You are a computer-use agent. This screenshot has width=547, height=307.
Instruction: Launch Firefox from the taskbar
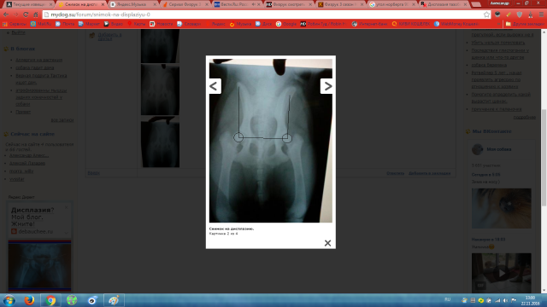(29, 300)
